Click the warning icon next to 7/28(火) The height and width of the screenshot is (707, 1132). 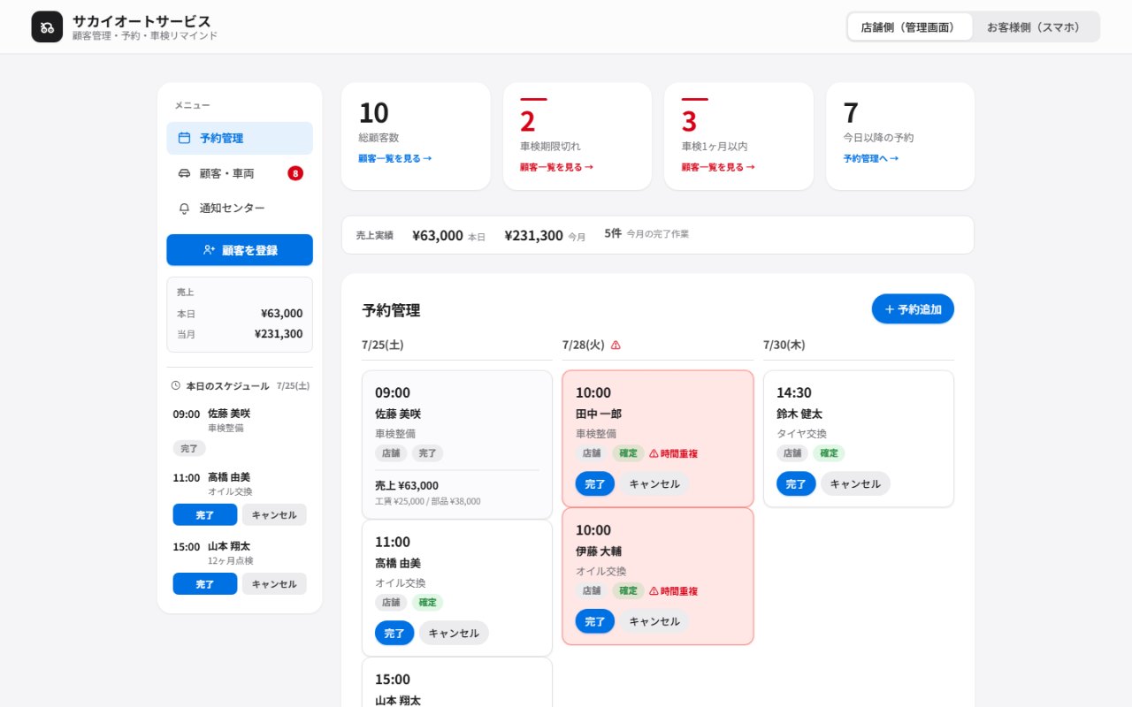(x=616, y=345)
